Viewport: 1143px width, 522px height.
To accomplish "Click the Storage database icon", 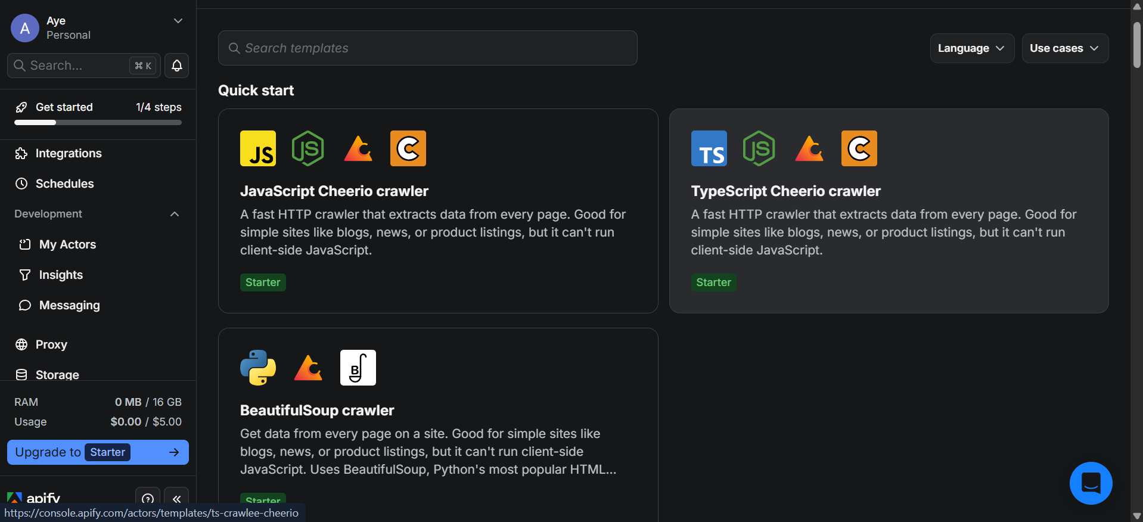I will tap(21, 375).
